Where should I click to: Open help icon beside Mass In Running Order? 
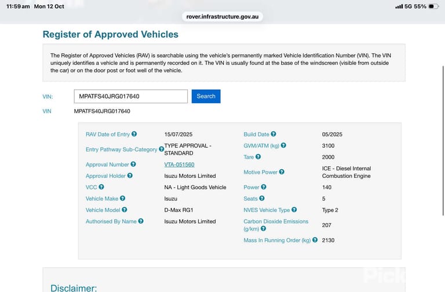[x=315, y=240]
